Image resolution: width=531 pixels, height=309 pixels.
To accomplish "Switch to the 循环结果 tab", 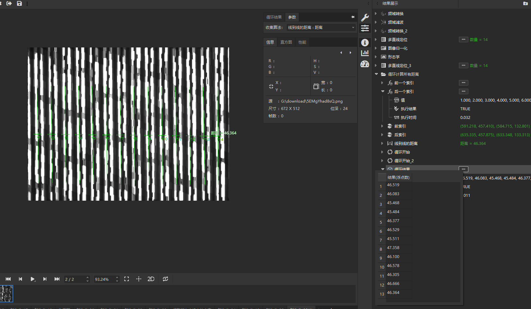I will 274,17.
